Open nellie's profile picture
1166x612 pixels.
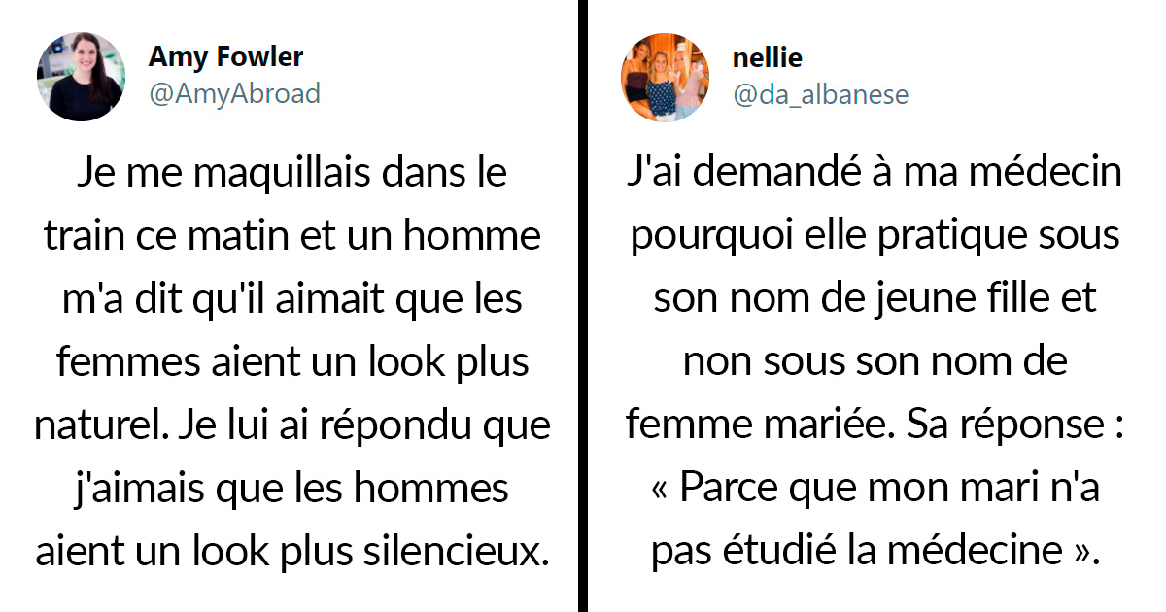(x=666, y=77)
